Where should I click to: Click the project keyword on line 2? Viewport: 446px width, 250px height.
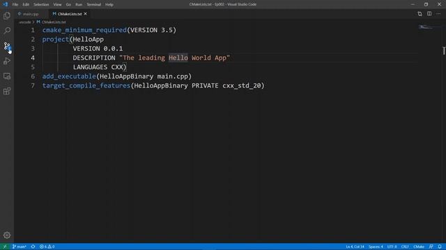pos(56,40)
